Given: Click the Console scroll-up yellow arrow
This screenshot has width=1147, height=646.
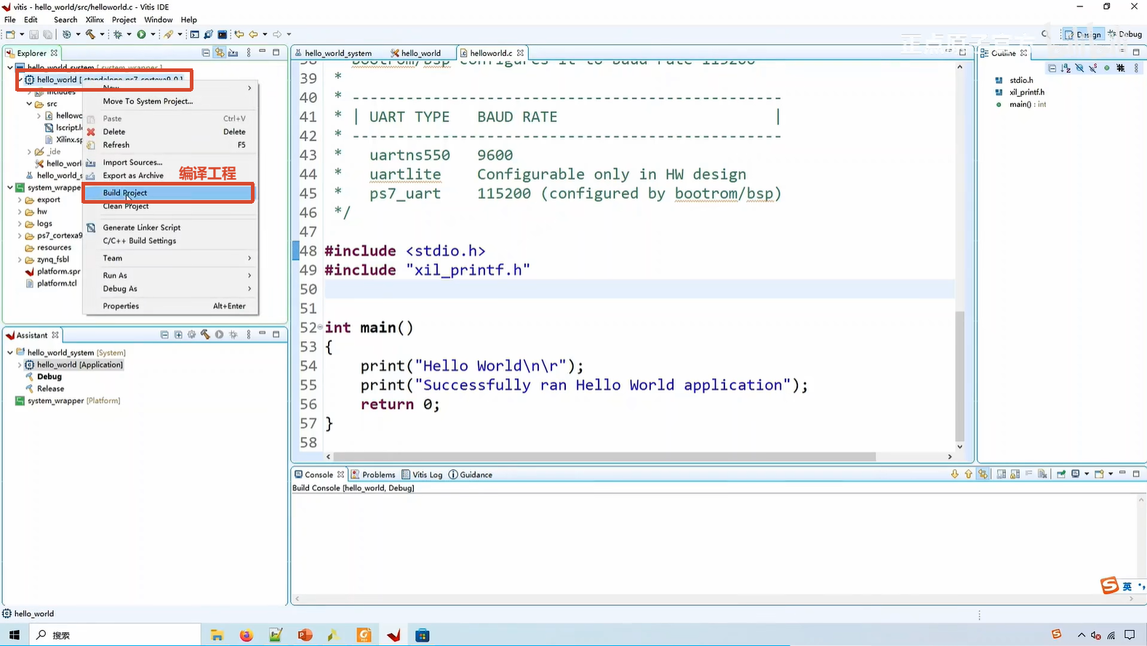Looking at the screenshot, I should [968, 474].
